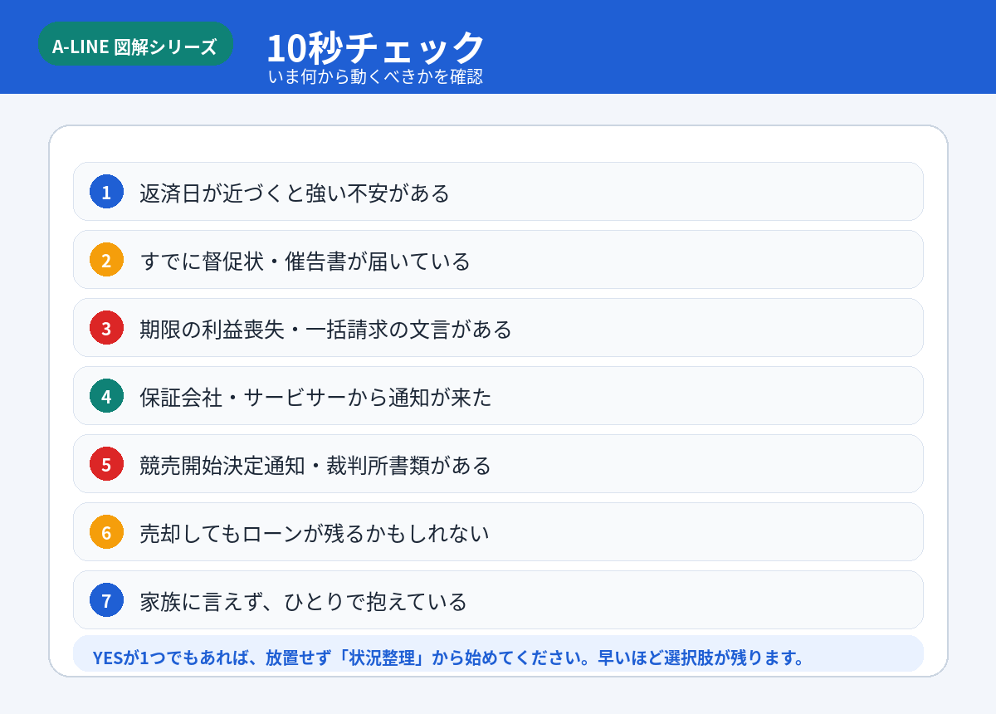Click the orange number 2 circle badge
This screenshot has width=996, height=714.
pos(106,260)
